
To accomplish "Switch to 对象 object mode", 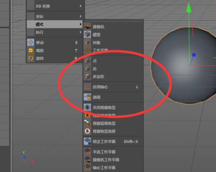I will pyautogui.click(x=113, y=42).
